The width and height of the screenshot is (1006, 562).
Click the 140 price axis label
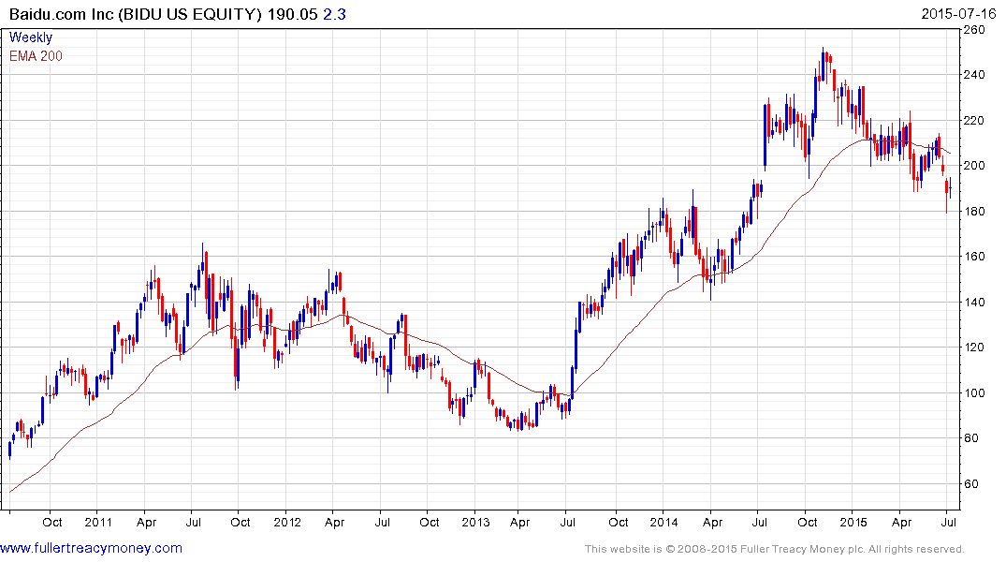[x=974, y=303]
